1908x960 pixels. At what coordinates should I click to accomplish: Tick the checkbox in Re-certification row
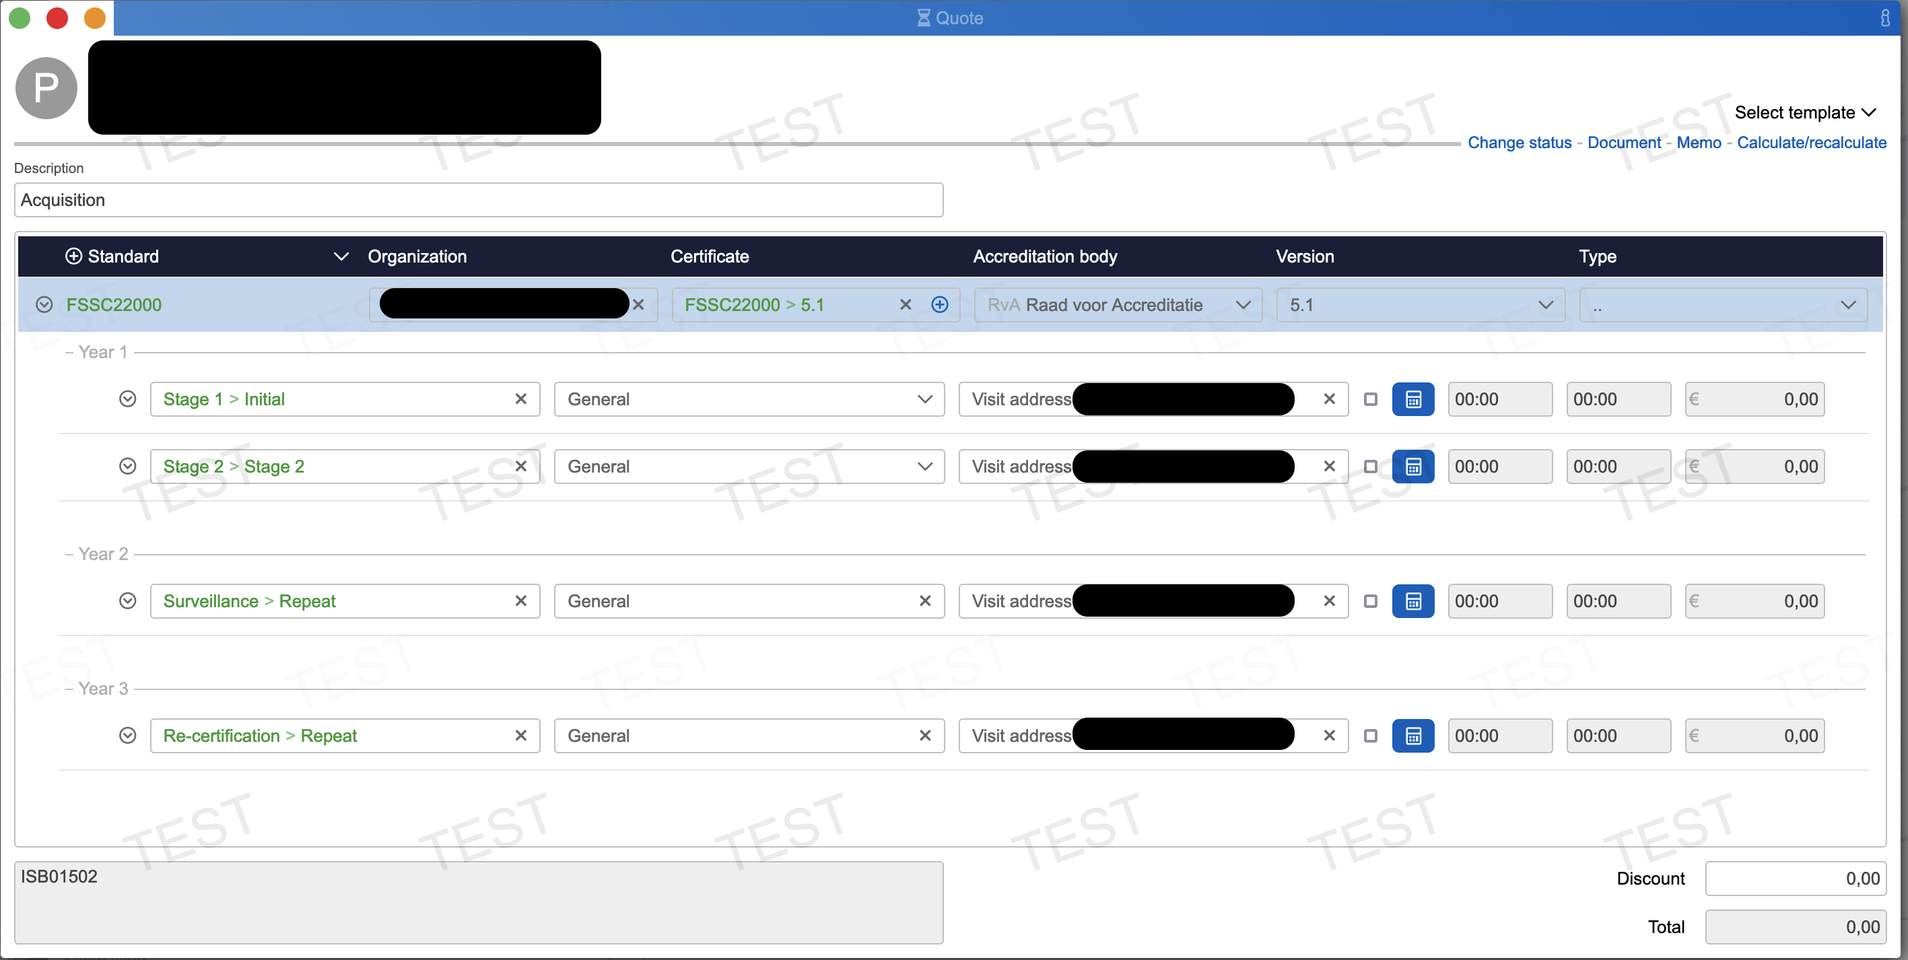pyautogui.click(x=1370, y=736)
